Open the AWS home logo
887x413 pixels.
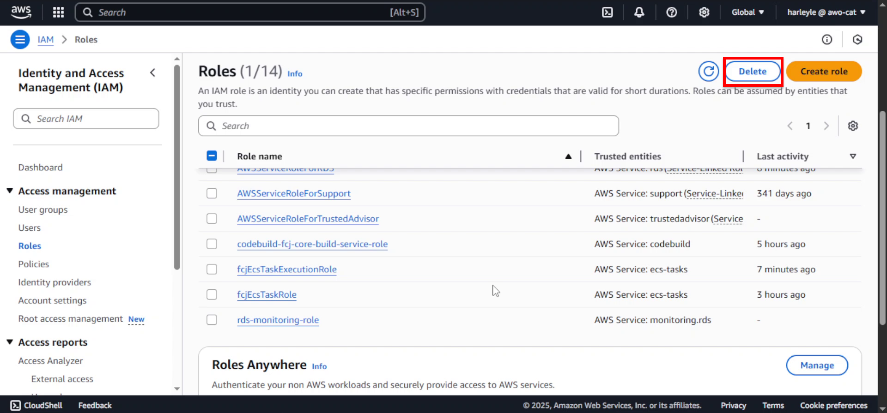click(x=21, y=12)
